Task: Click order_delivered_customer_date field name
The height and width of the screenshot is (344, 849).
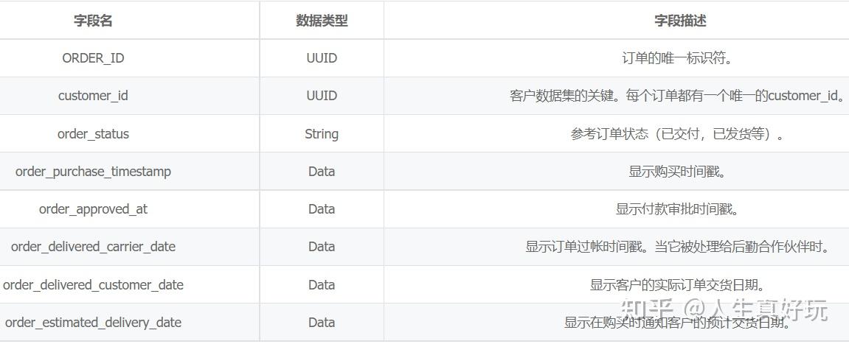Action: (93, 285)
